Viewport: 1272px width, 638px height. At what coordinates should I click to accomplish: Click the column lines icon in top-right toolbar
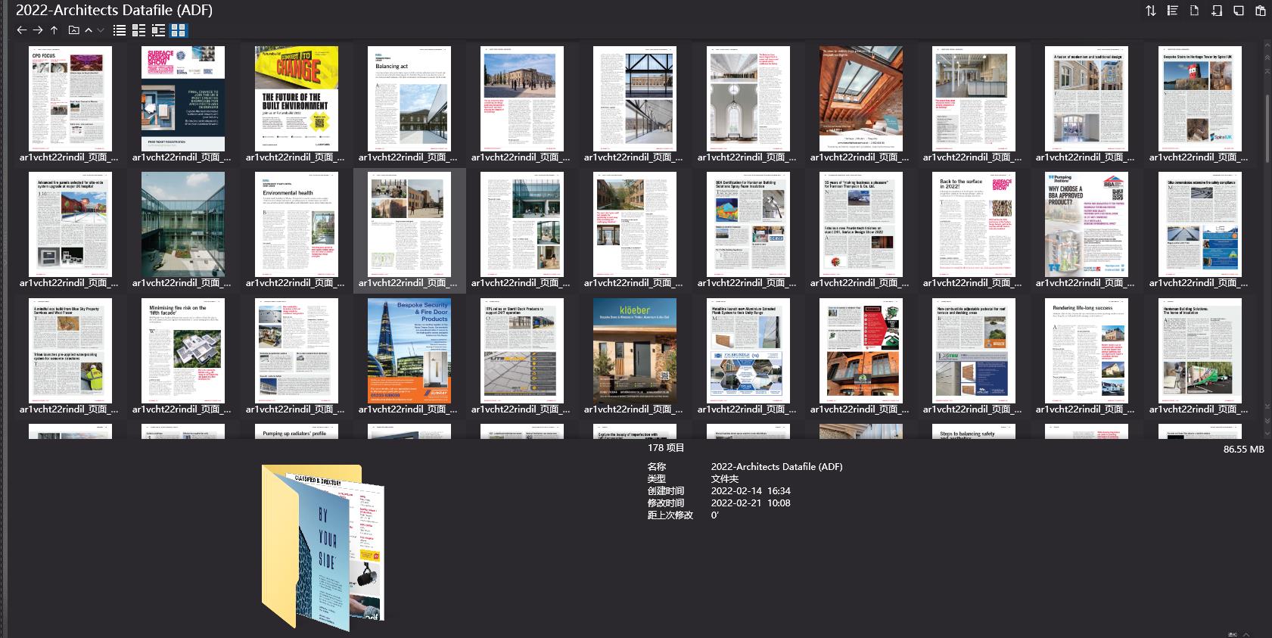tap(1173, 11)
